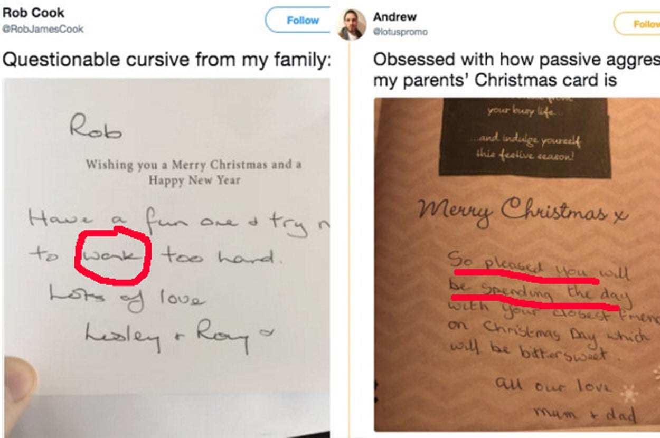Click the red-circled word on Rob's card
Viewport: 660px width, 438px height.
[113, 256]
